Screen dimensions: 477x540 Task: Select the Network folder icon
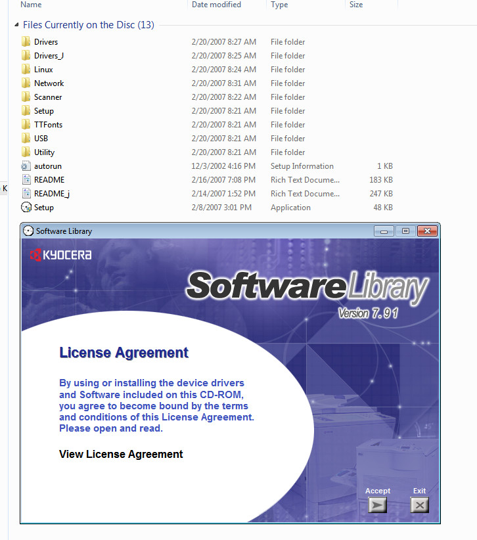26,83
